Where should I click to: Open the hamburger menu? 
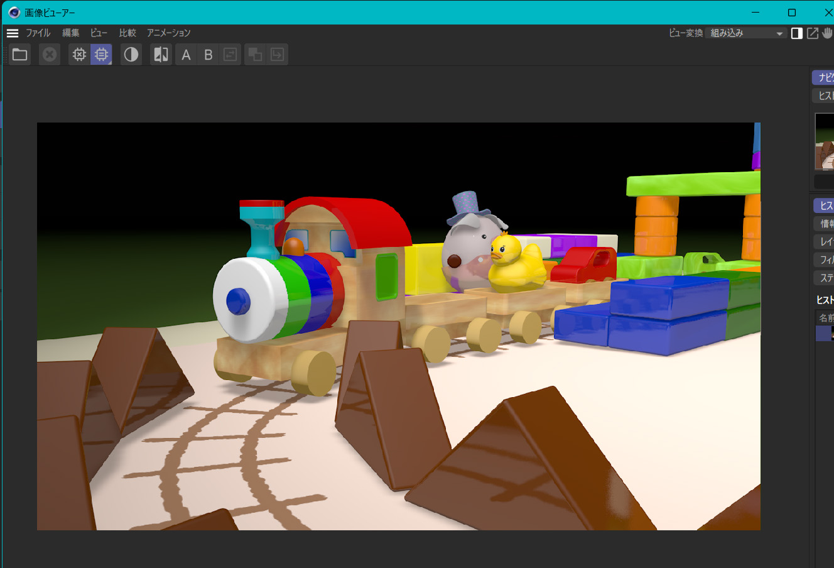pyautogui.click(x=13, y=33)
